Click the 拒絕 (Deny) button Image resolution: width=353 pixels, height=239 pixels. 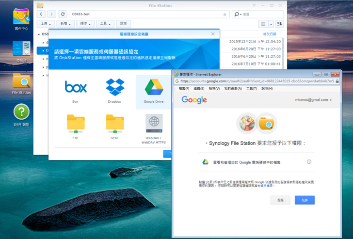[280, 200]
